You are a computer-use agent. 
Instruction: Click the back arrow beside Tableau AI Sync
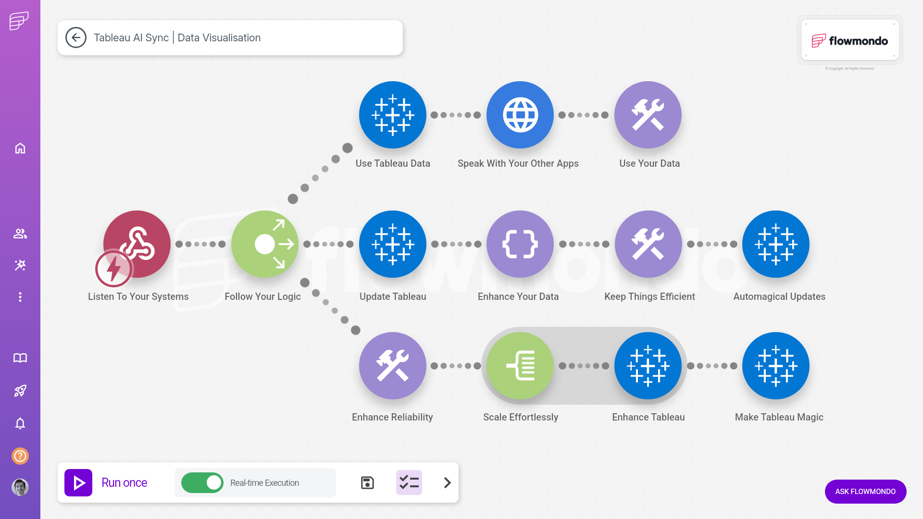(76, 37)
